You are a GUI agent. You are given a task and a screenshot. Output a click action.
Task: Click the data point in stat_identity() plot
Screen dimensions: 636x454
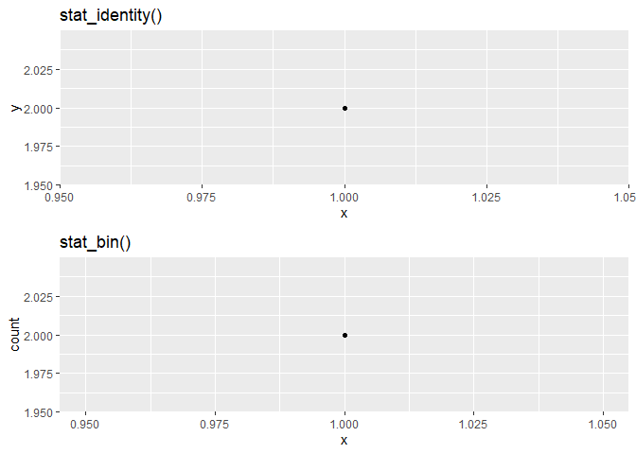[x=344, y=108]
